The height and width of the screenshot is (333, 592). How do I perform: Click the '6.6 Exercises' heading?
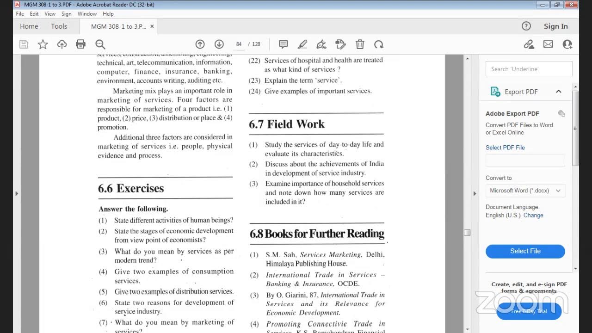tap(131, 188)
